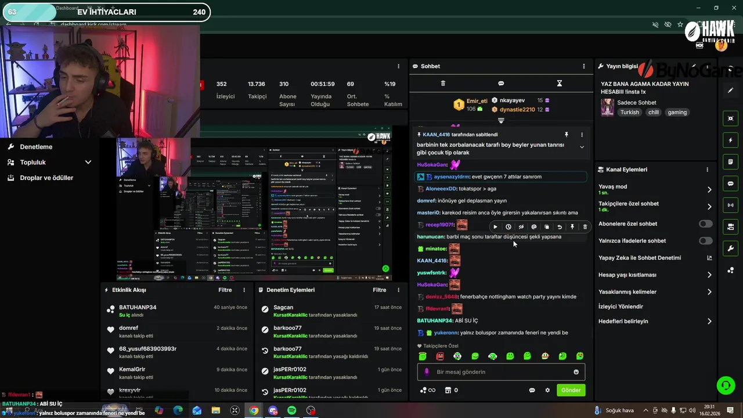The image size is (743, 418).
Task: Click the mention @ icon in message toolbar
Action: coord(533,227)
